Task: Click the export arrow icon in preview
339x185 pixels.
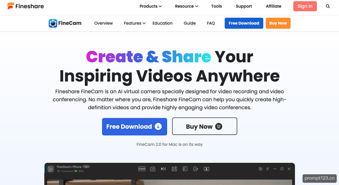Action: 195,169
